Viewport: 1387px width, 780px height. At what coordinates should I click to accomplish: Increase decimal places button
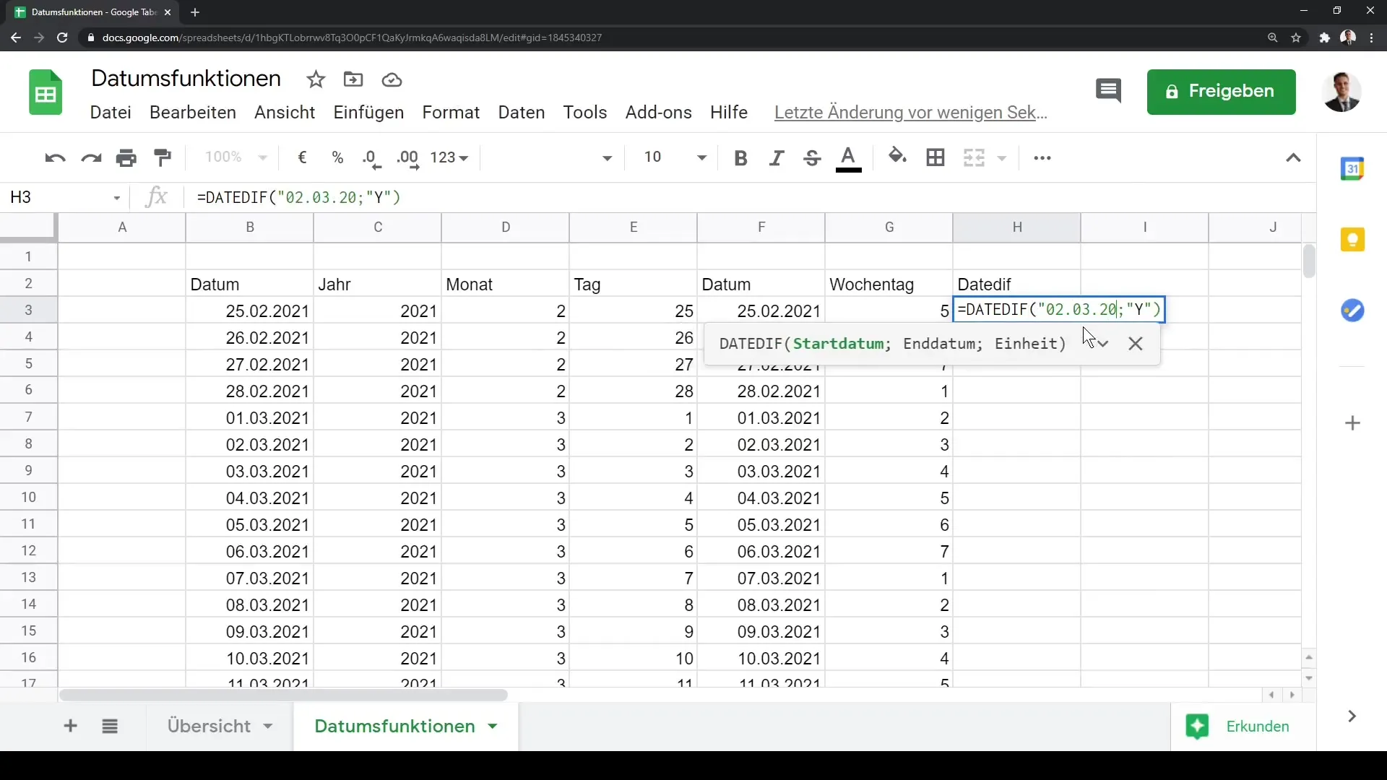click(x=408, y=158)
